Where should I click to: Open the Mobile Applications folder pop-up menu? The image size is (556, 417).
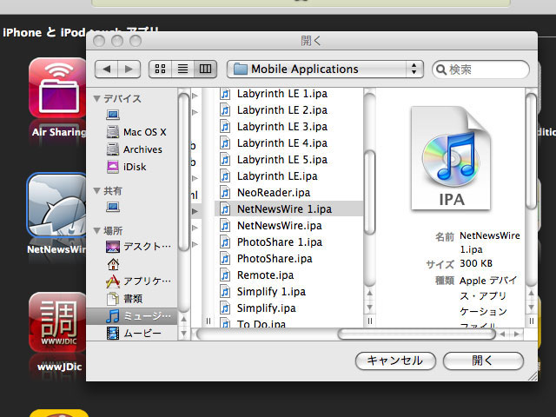(x=325, y=69)
